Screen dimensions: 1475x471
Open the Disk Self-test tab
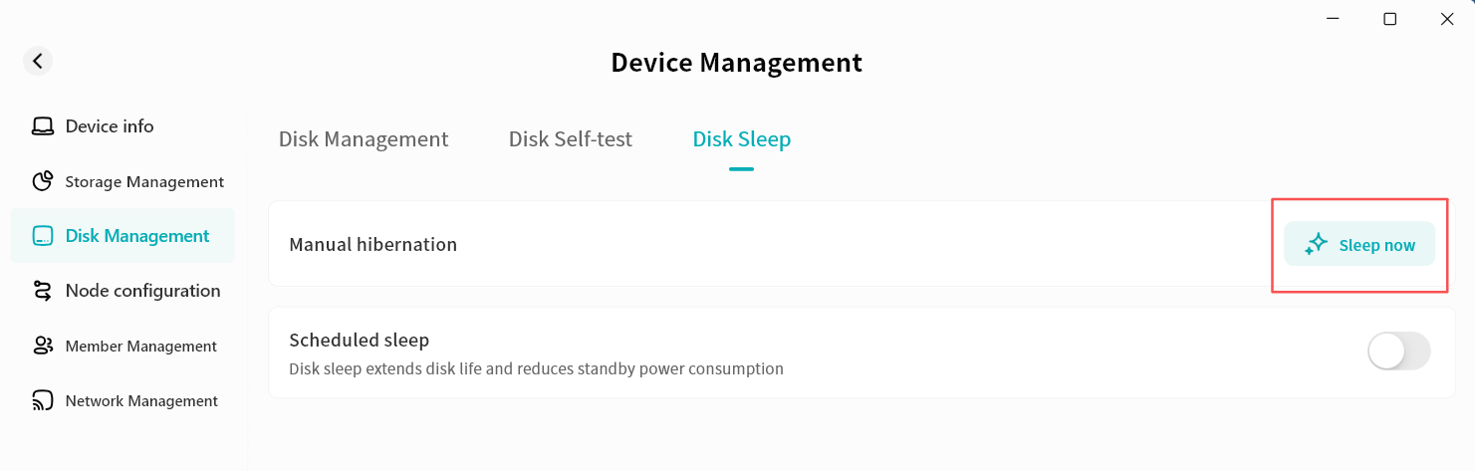[x=571, y=139]
